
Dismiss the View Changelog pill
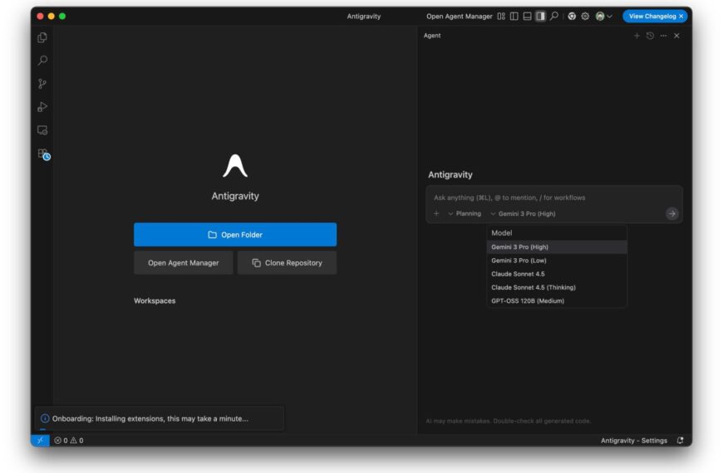(x=681, y=16)
